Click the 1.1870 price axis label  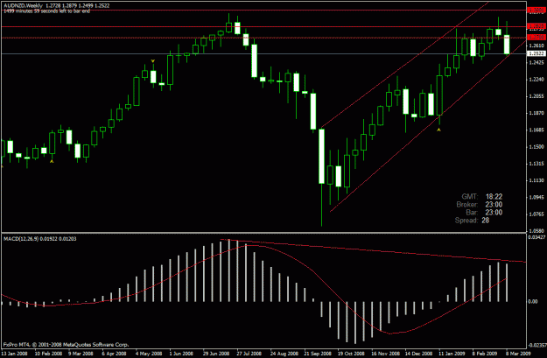(536, 113)
